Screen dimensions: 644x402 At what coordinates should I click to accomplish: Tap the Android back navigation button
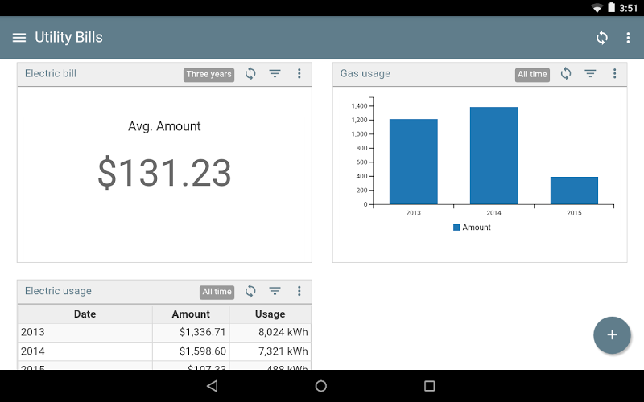(213, 386)
